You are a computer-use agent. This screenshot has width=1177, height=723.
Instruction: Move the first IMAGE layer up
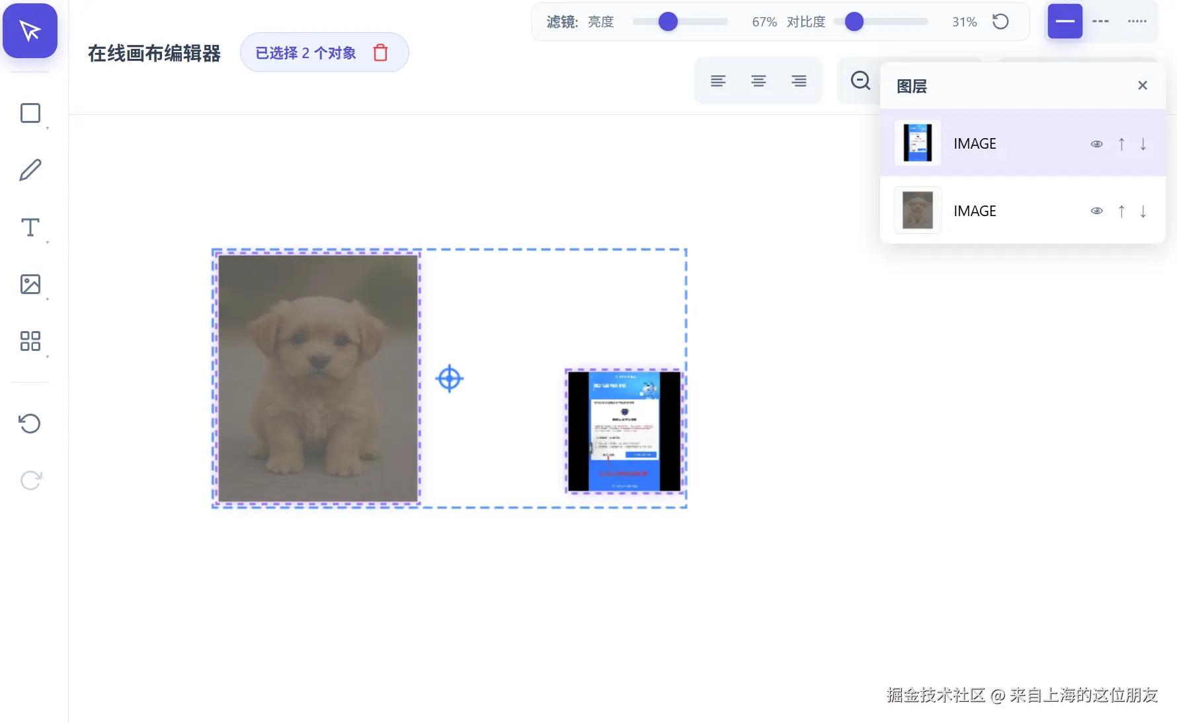tap(1121, 144)
